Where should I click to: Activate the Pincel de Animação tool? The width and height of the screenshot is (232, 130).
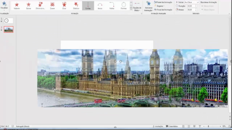tap(163, 10)
